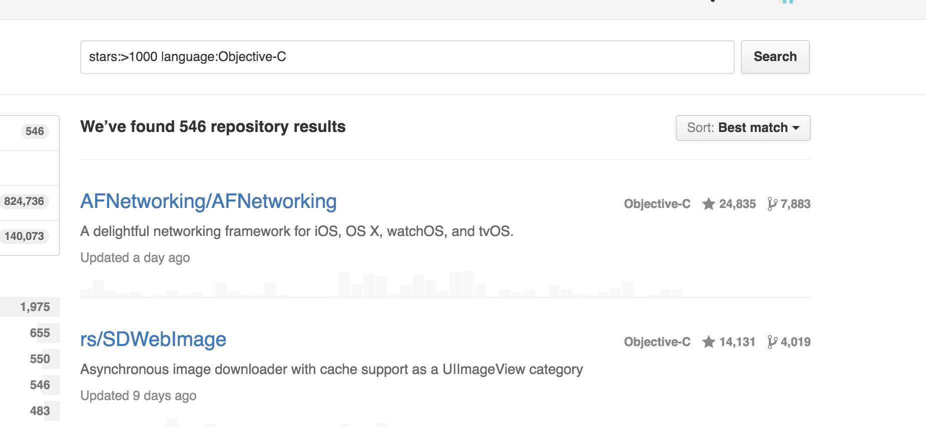Viewport: 926px width, 427px height.
Task: Click the Objective-C label on AFNetworking result
Action: pyautogui.click(x=657, y=204)
